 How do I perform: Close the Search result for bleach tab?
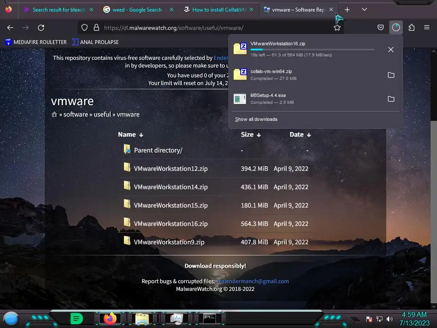pos(91,9)
